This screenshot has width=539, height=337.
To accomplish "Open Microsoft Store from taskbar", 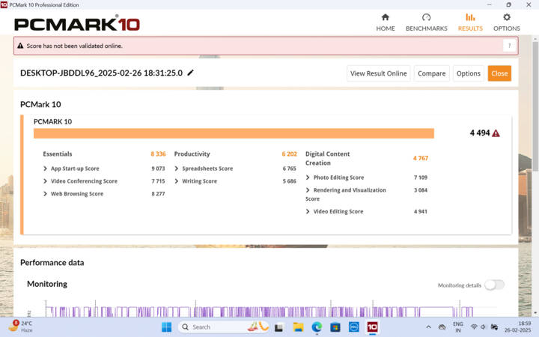I will pyautogui.click(x=335, y=327).
